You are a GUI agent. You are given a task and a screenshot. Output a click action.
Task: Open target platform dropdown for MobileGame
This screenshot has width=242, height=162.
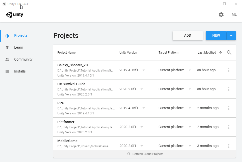click(190, 146)
